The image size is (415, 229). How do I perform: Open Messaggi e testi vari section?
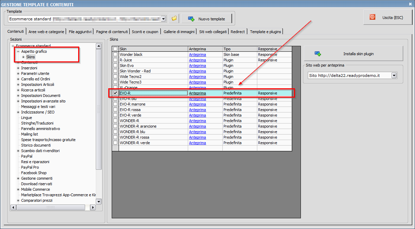[38, 107]
